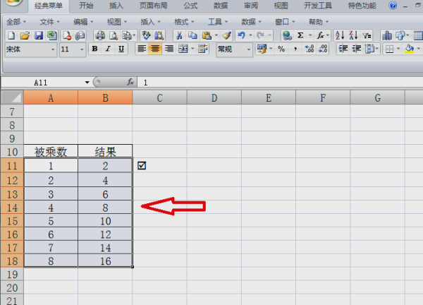423x305 pixels.
Task: Open the 帮助 menu
Action: pyautogui.click(x=319, y=22)
